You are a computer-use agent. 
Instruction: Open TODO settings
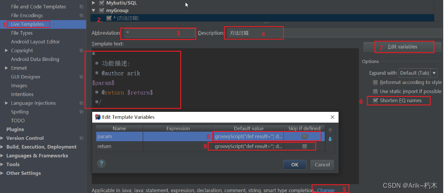[x=18, y=120]
